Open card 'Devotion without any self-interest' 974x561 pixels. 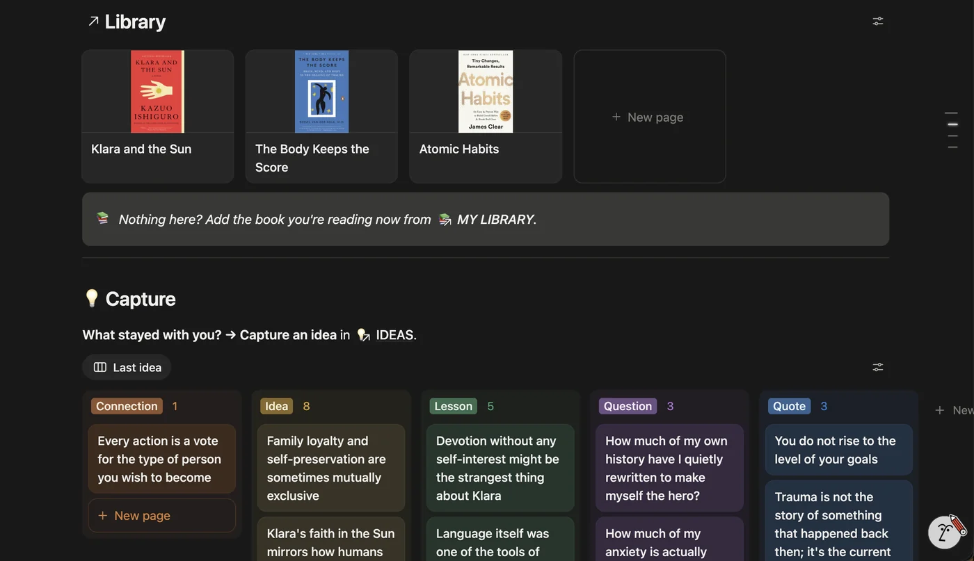pyautogui.click(x=500, y=468)
